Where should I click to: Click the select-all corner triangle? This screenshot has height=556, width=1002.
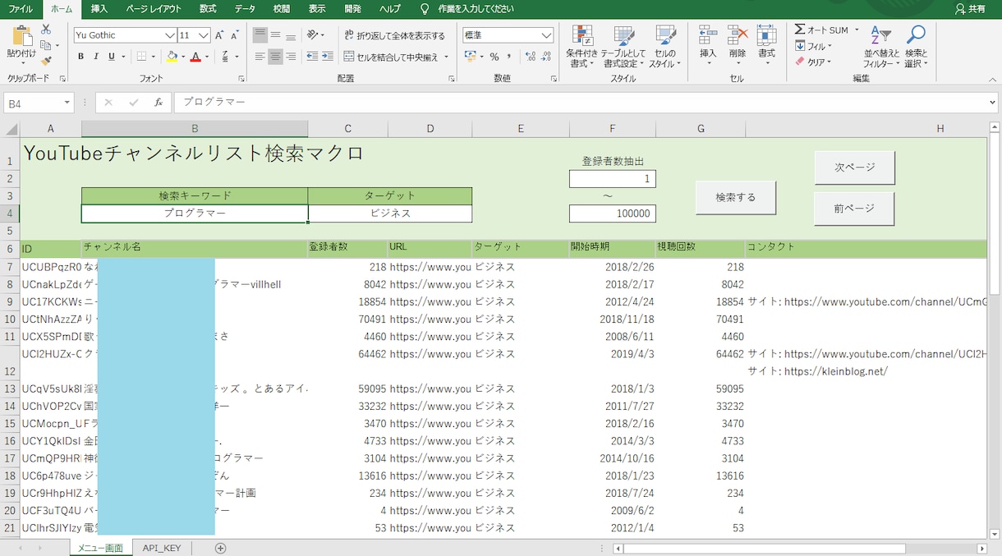coord(11,129)
